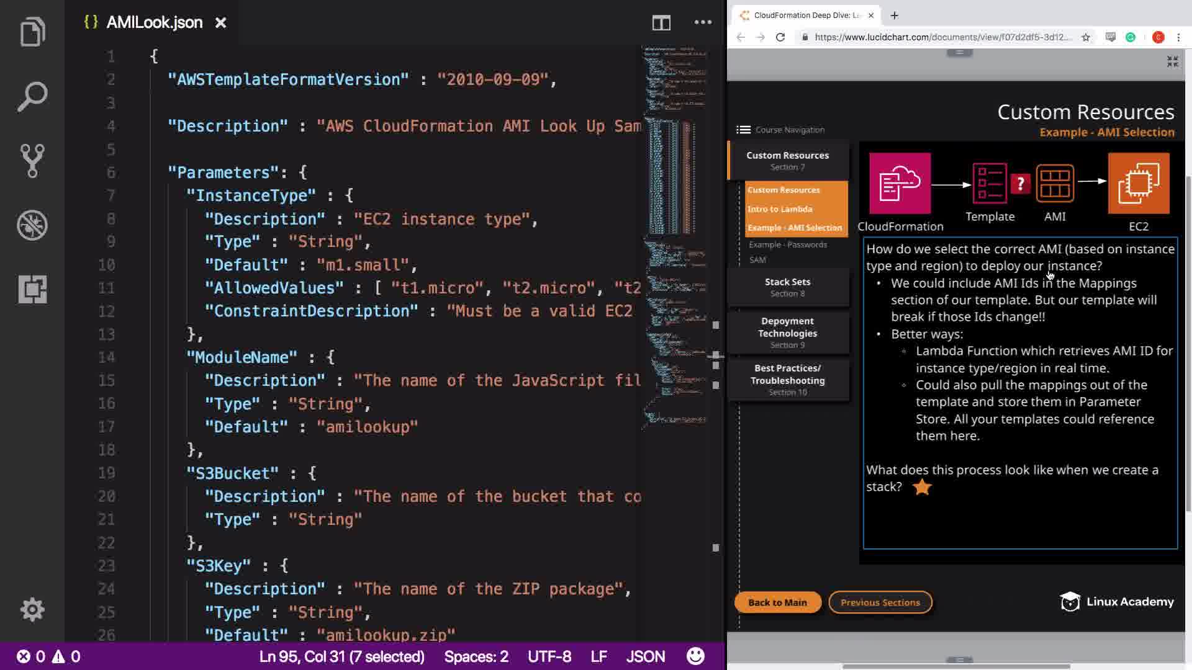Viewport: 1192px width, 670px height.
Task: Click the Previous Sections button
Action: tap(880, 602)
